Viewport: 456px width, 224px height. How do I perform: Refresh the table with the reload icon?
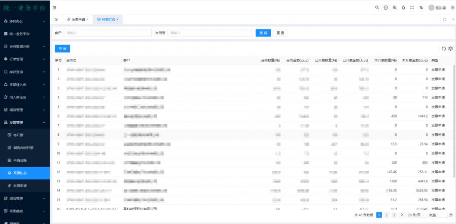pos(444,49)
